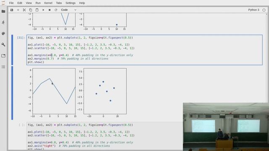269x151 pixels.
Task: Restart the kernel with refresh icon
Action: click(x=56, y=10)
